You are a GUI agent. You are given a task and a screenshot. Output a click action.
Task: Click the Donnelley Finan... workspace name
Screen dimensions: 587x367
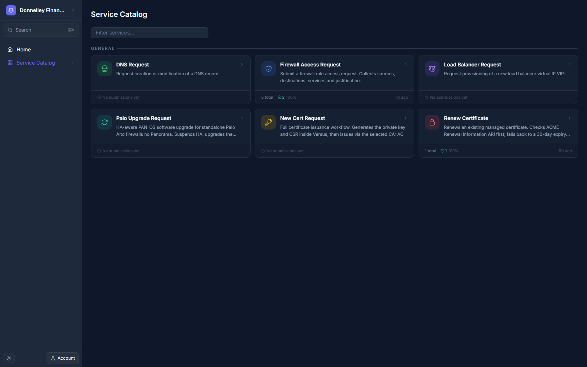click(42, 10)
